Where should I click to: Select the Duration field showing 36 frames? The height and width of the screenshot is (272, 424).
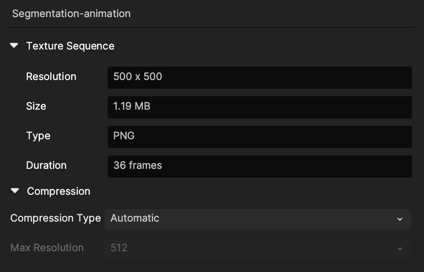(x=260, y=167)
